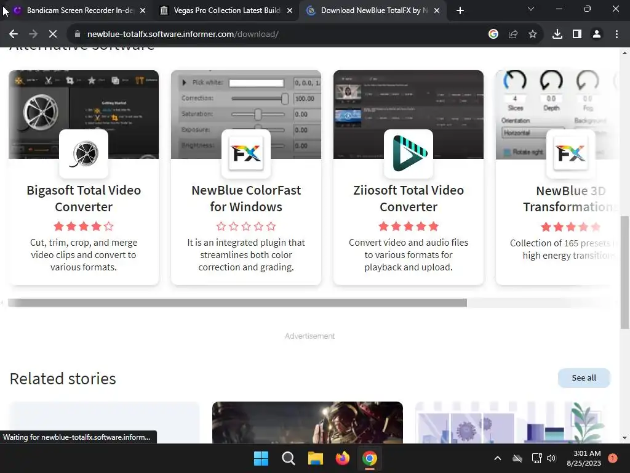This screenshot has width=630, height=473.
Task: Click Bigasoft star rating
Action: (84, 227)
